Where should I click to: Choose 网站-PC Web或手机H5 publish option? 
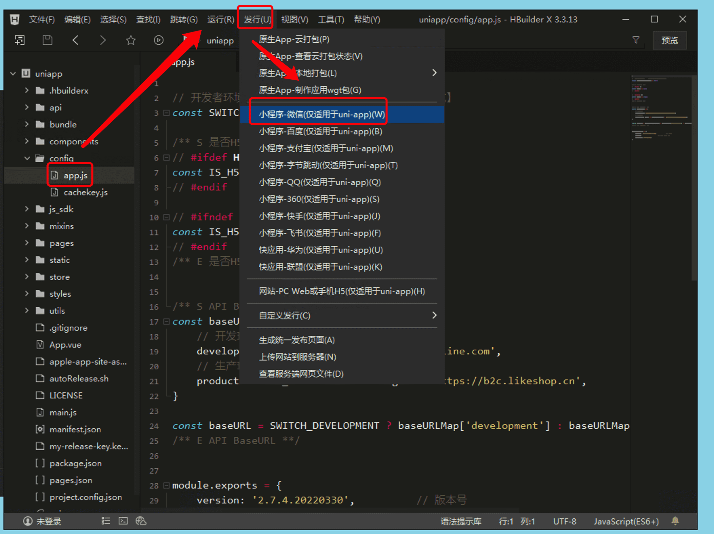pyautogui.click(x=342, y=291)
